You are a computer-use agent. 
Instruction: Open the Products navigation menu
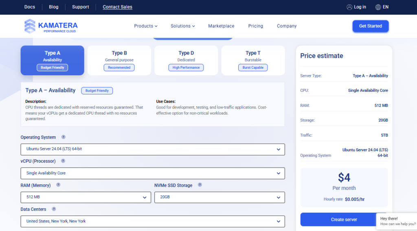145,26
